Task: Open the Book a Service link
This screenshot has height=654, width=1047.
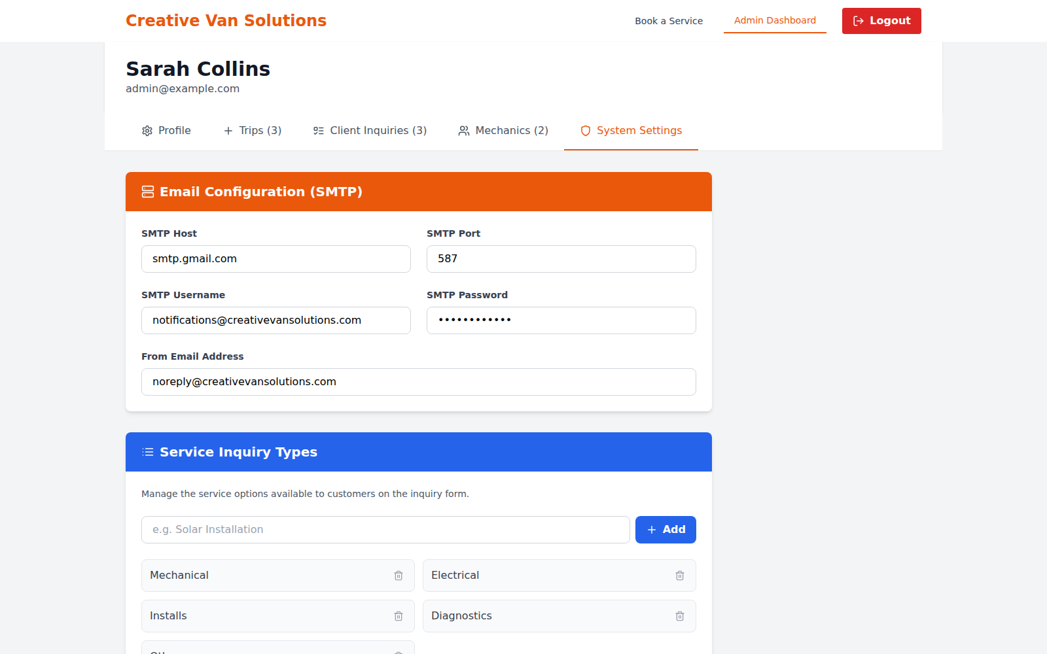Action: [669, 21]
